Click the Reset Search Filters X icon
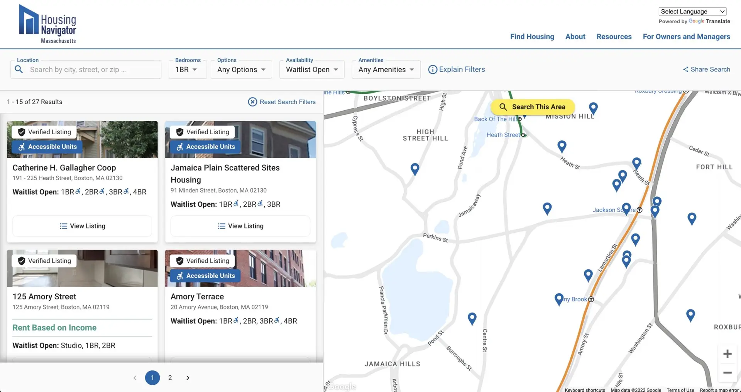 [x=252, y=102]
